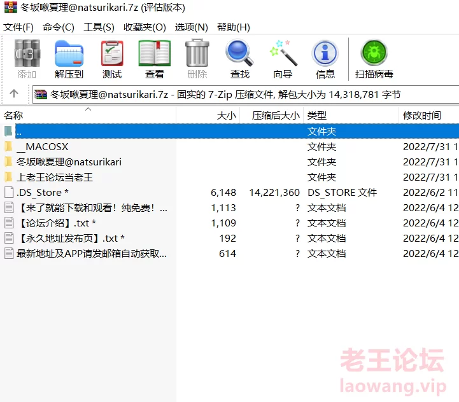Click the size value 192
Viewport: 459px width, 402px height.
pos(228,238)
